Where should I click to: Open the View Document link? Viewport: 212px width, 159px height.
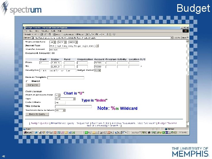(x=146, y=123)
